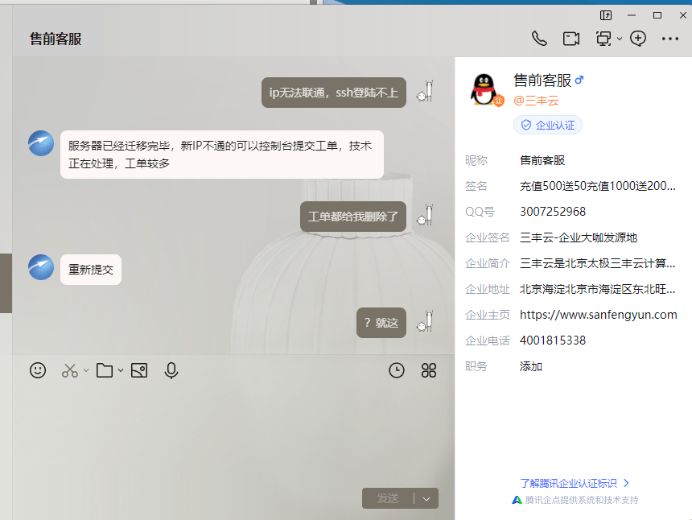Expand the file sending dropdown arrow
The image size is (692, 520).
(121, 371)
